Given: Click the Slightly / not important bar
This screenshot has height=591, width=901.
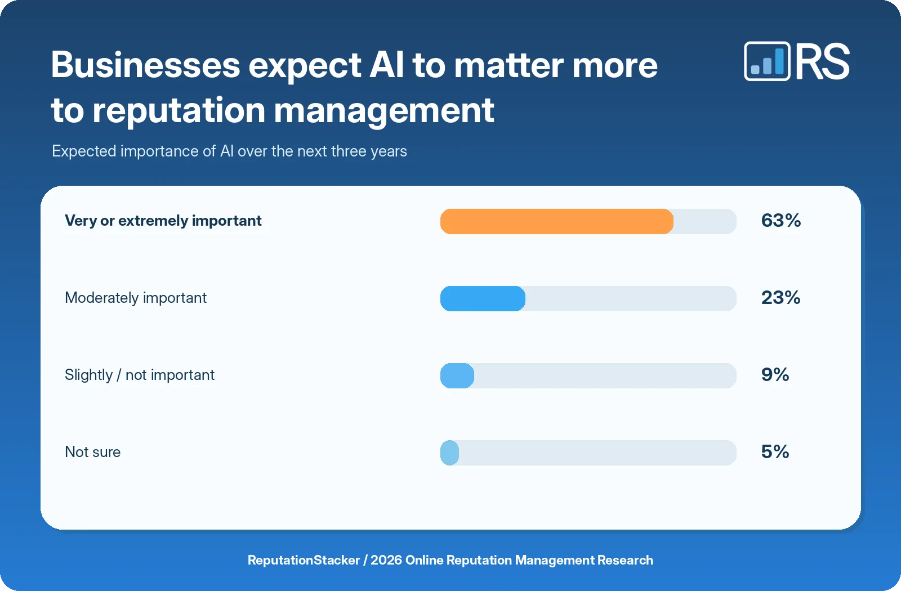Looking at the screenshot, I should pyautogui.click(x=457, y=375).
